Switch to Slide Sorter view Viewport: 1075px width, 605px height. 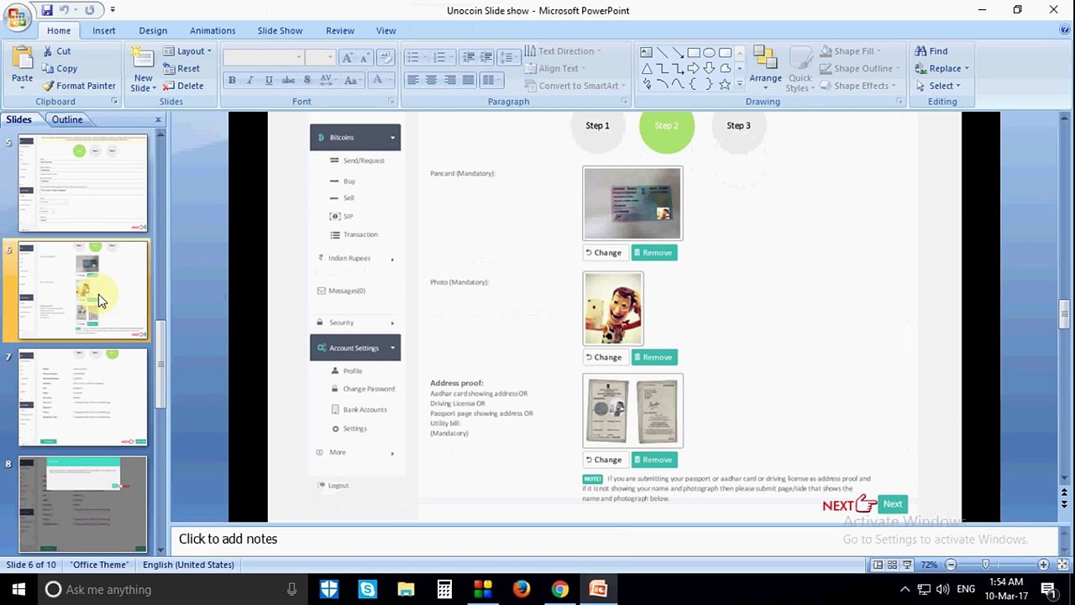point(894,565)
